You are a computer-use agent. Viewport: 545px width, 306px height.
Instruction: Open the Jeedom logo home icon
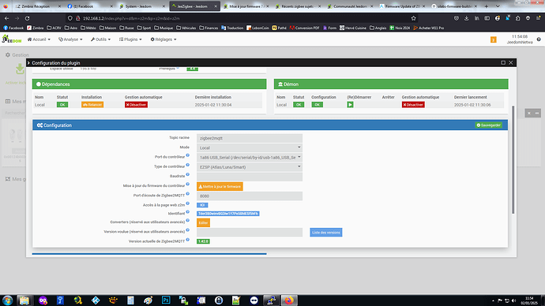tap(12, 39)
